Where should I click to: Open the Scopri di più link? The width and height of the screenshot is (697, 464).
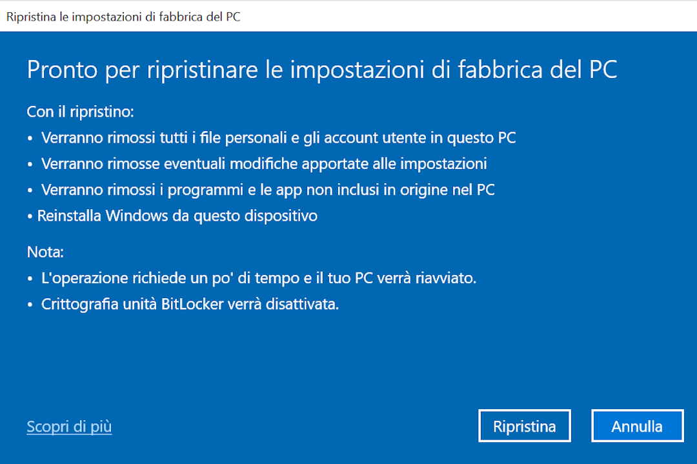pos(68,427)
